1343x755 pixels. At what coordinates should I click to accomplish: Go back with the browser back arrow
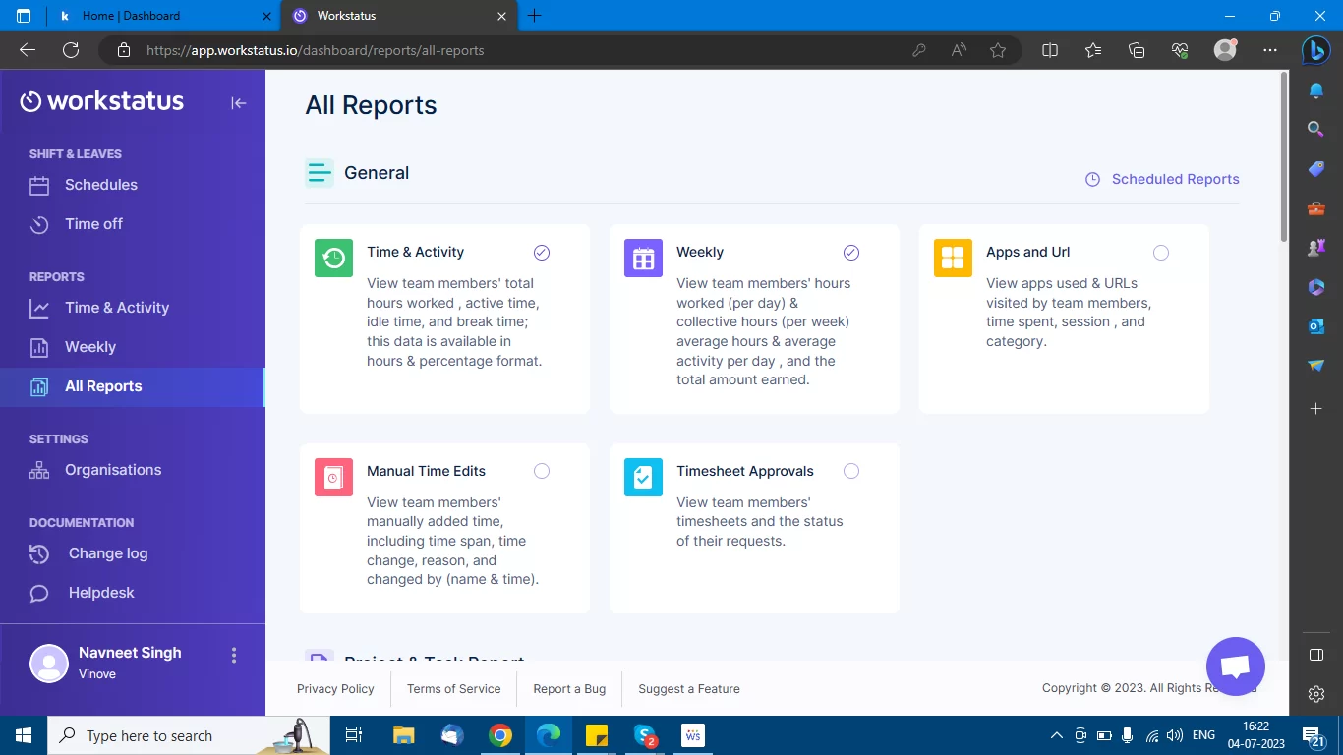coord(28,50)
